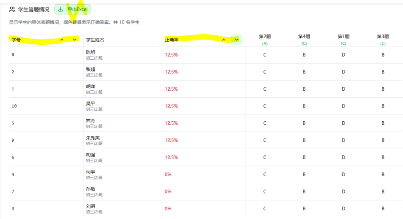Click the 学号 column header label
403x219 pixels.
pos(16,40)
